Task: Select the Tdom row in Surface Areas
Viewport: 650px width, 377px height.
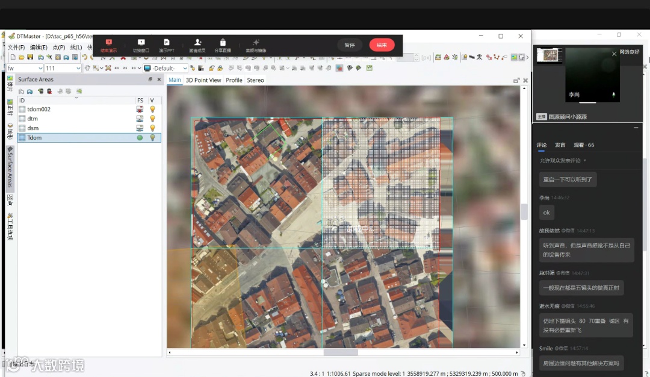Action: coord(34,138)
